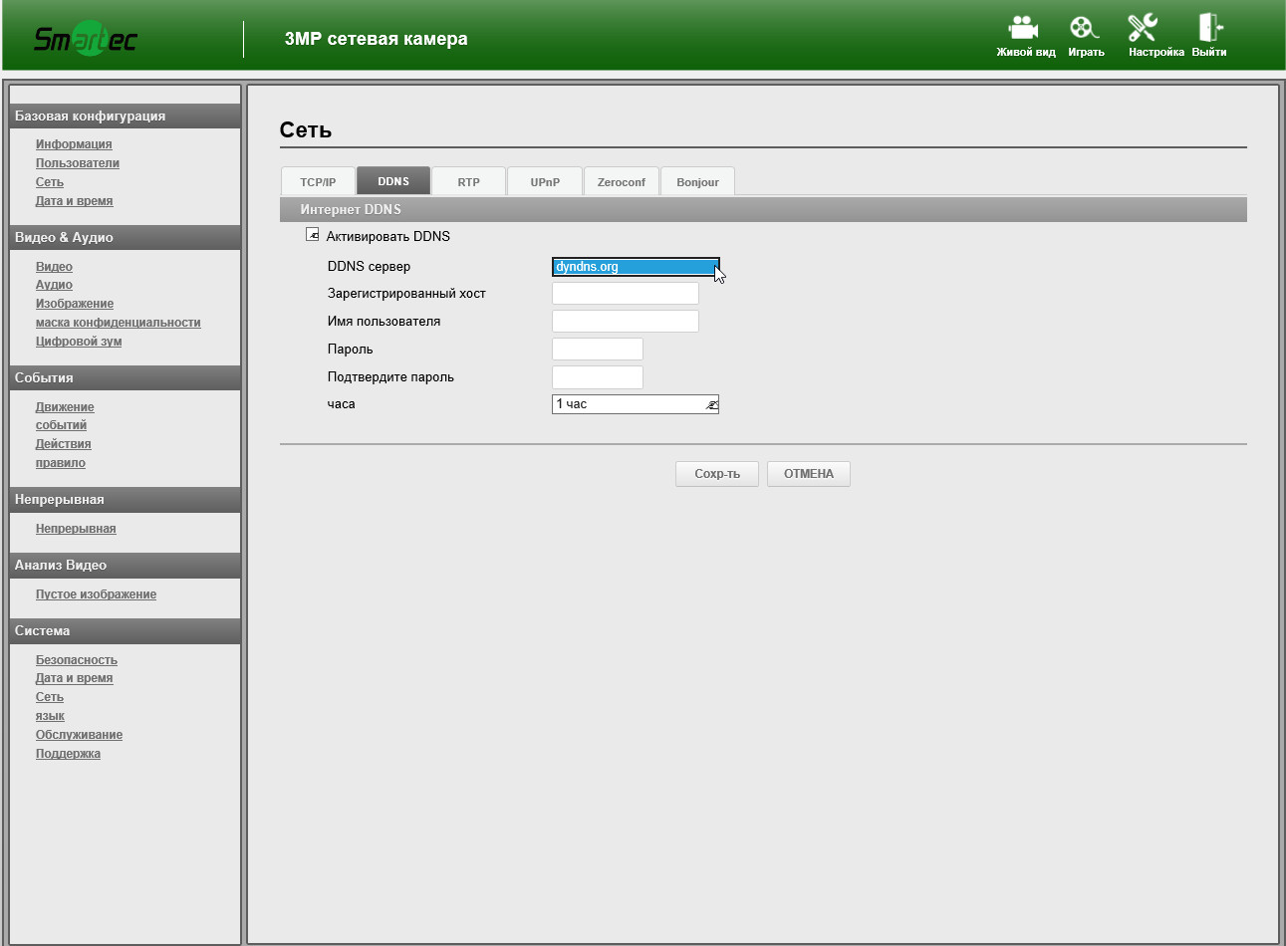Click the правило link
Viewport: 1286px width, 946px height.
coord(61,463)
